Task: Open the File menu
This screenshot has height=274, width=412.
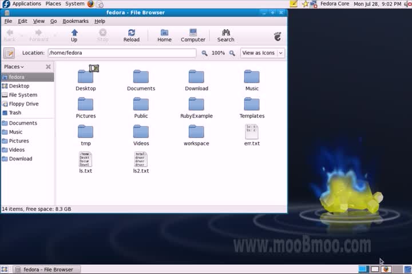Action: click(8, 21)
